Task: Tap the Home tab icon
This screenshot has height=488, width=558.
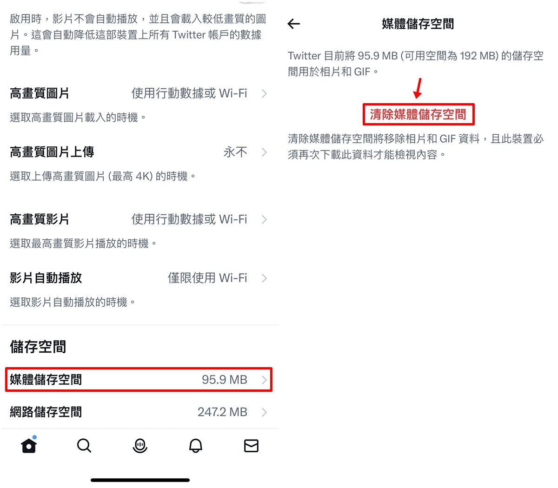Action: coord(29,445)
